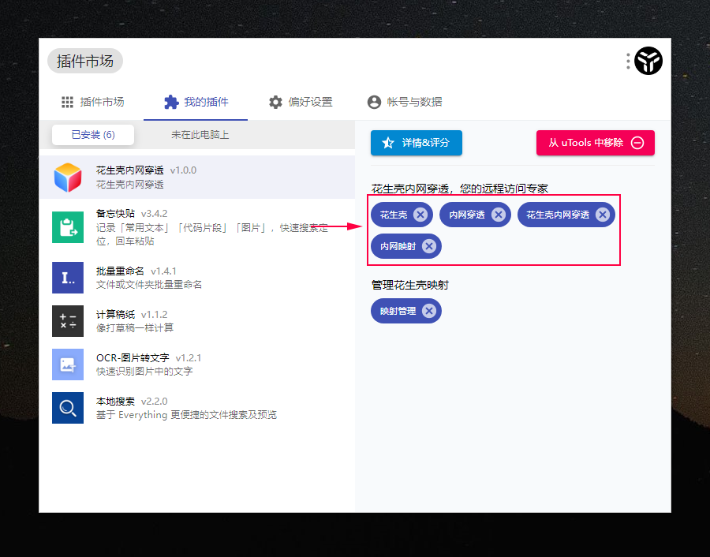Click the 映射管理 keyword chip label
710x557 pixels.
pyautogui.click(x=398, y=311)
